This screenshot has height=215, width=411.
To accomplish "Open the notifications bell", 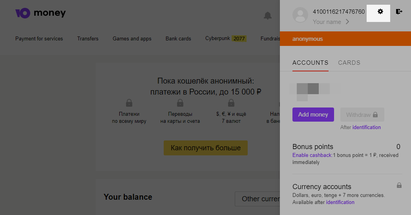I will click(x=268, y=16).
